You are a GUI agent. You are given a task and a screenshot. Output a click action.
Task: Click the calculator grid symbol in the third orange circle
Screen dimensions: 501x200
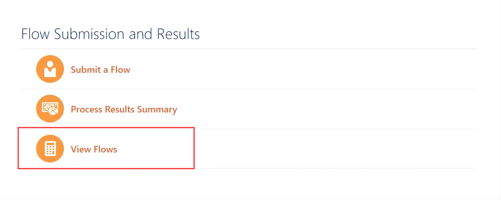[50, 149]
